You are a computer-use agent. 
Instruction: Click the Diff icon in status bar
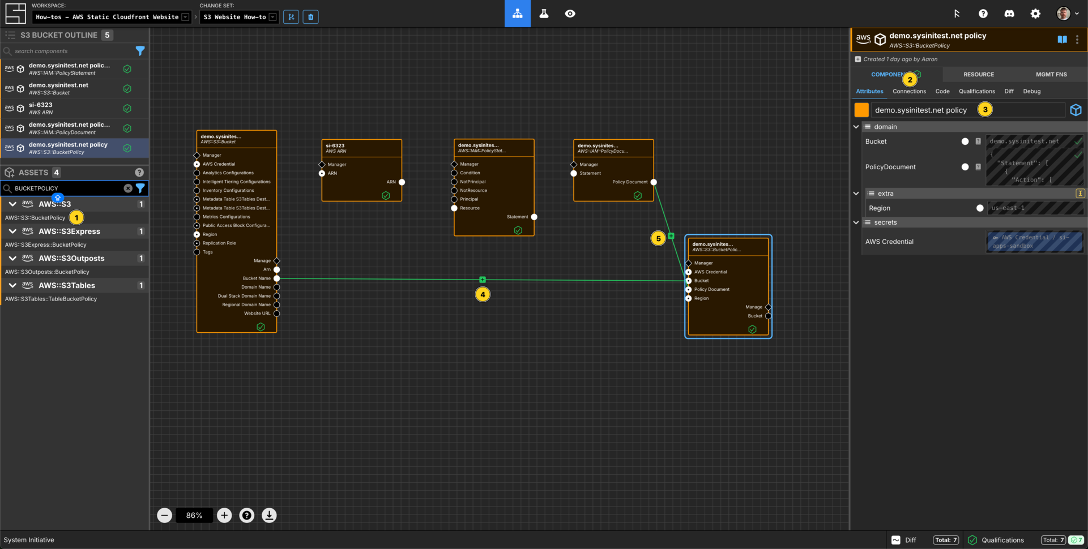[x=896, y=540]
